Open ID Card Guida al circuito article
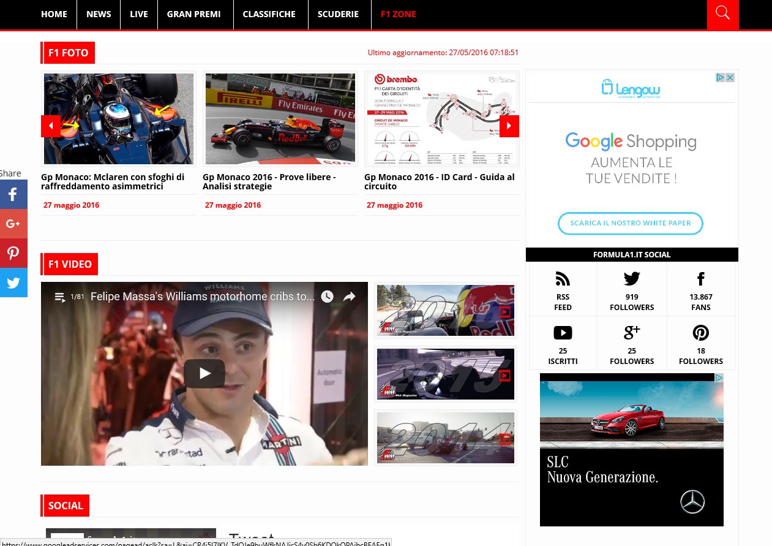This screenshot has width=772, height=546. pyautogui.click(x=440, y=181)
